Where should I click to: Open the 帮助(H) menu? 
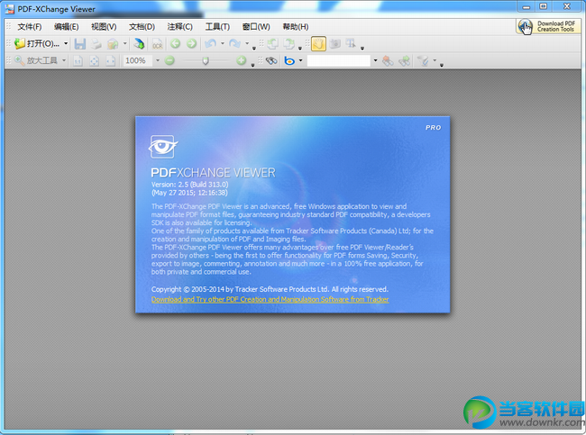[x=296, y=27]
